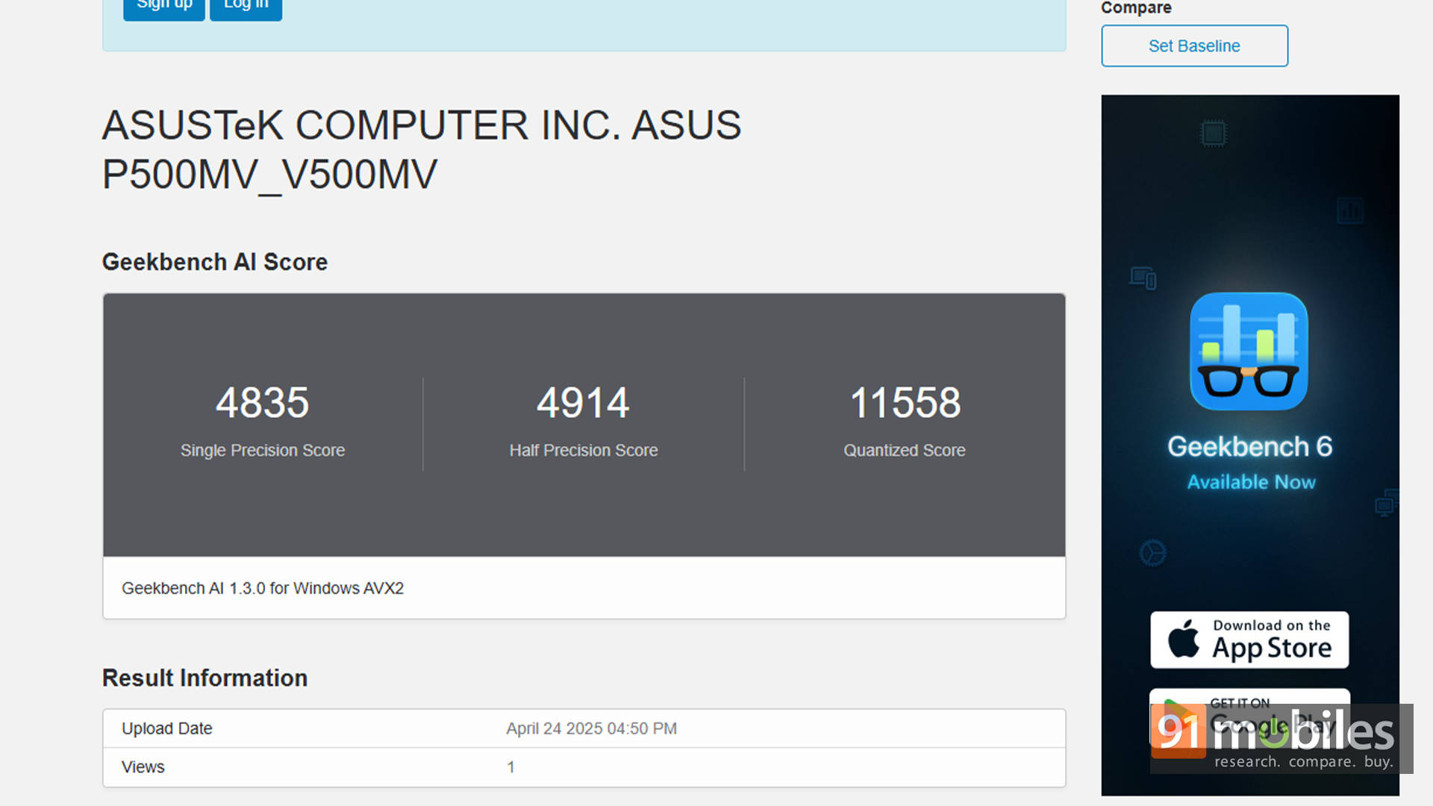Select the half precision score 4914
Image resolution: width=1433 pixels, height=806 pixels.
click(x=583, y=403)
